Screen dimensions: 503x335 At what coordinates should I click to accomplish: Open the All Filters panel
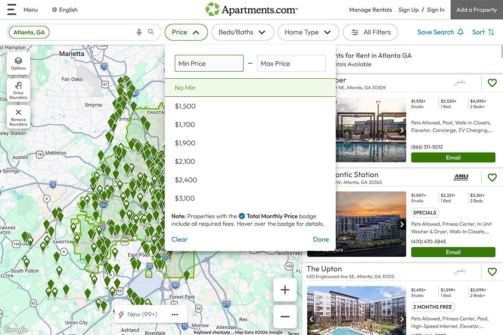tap(370, 32)
